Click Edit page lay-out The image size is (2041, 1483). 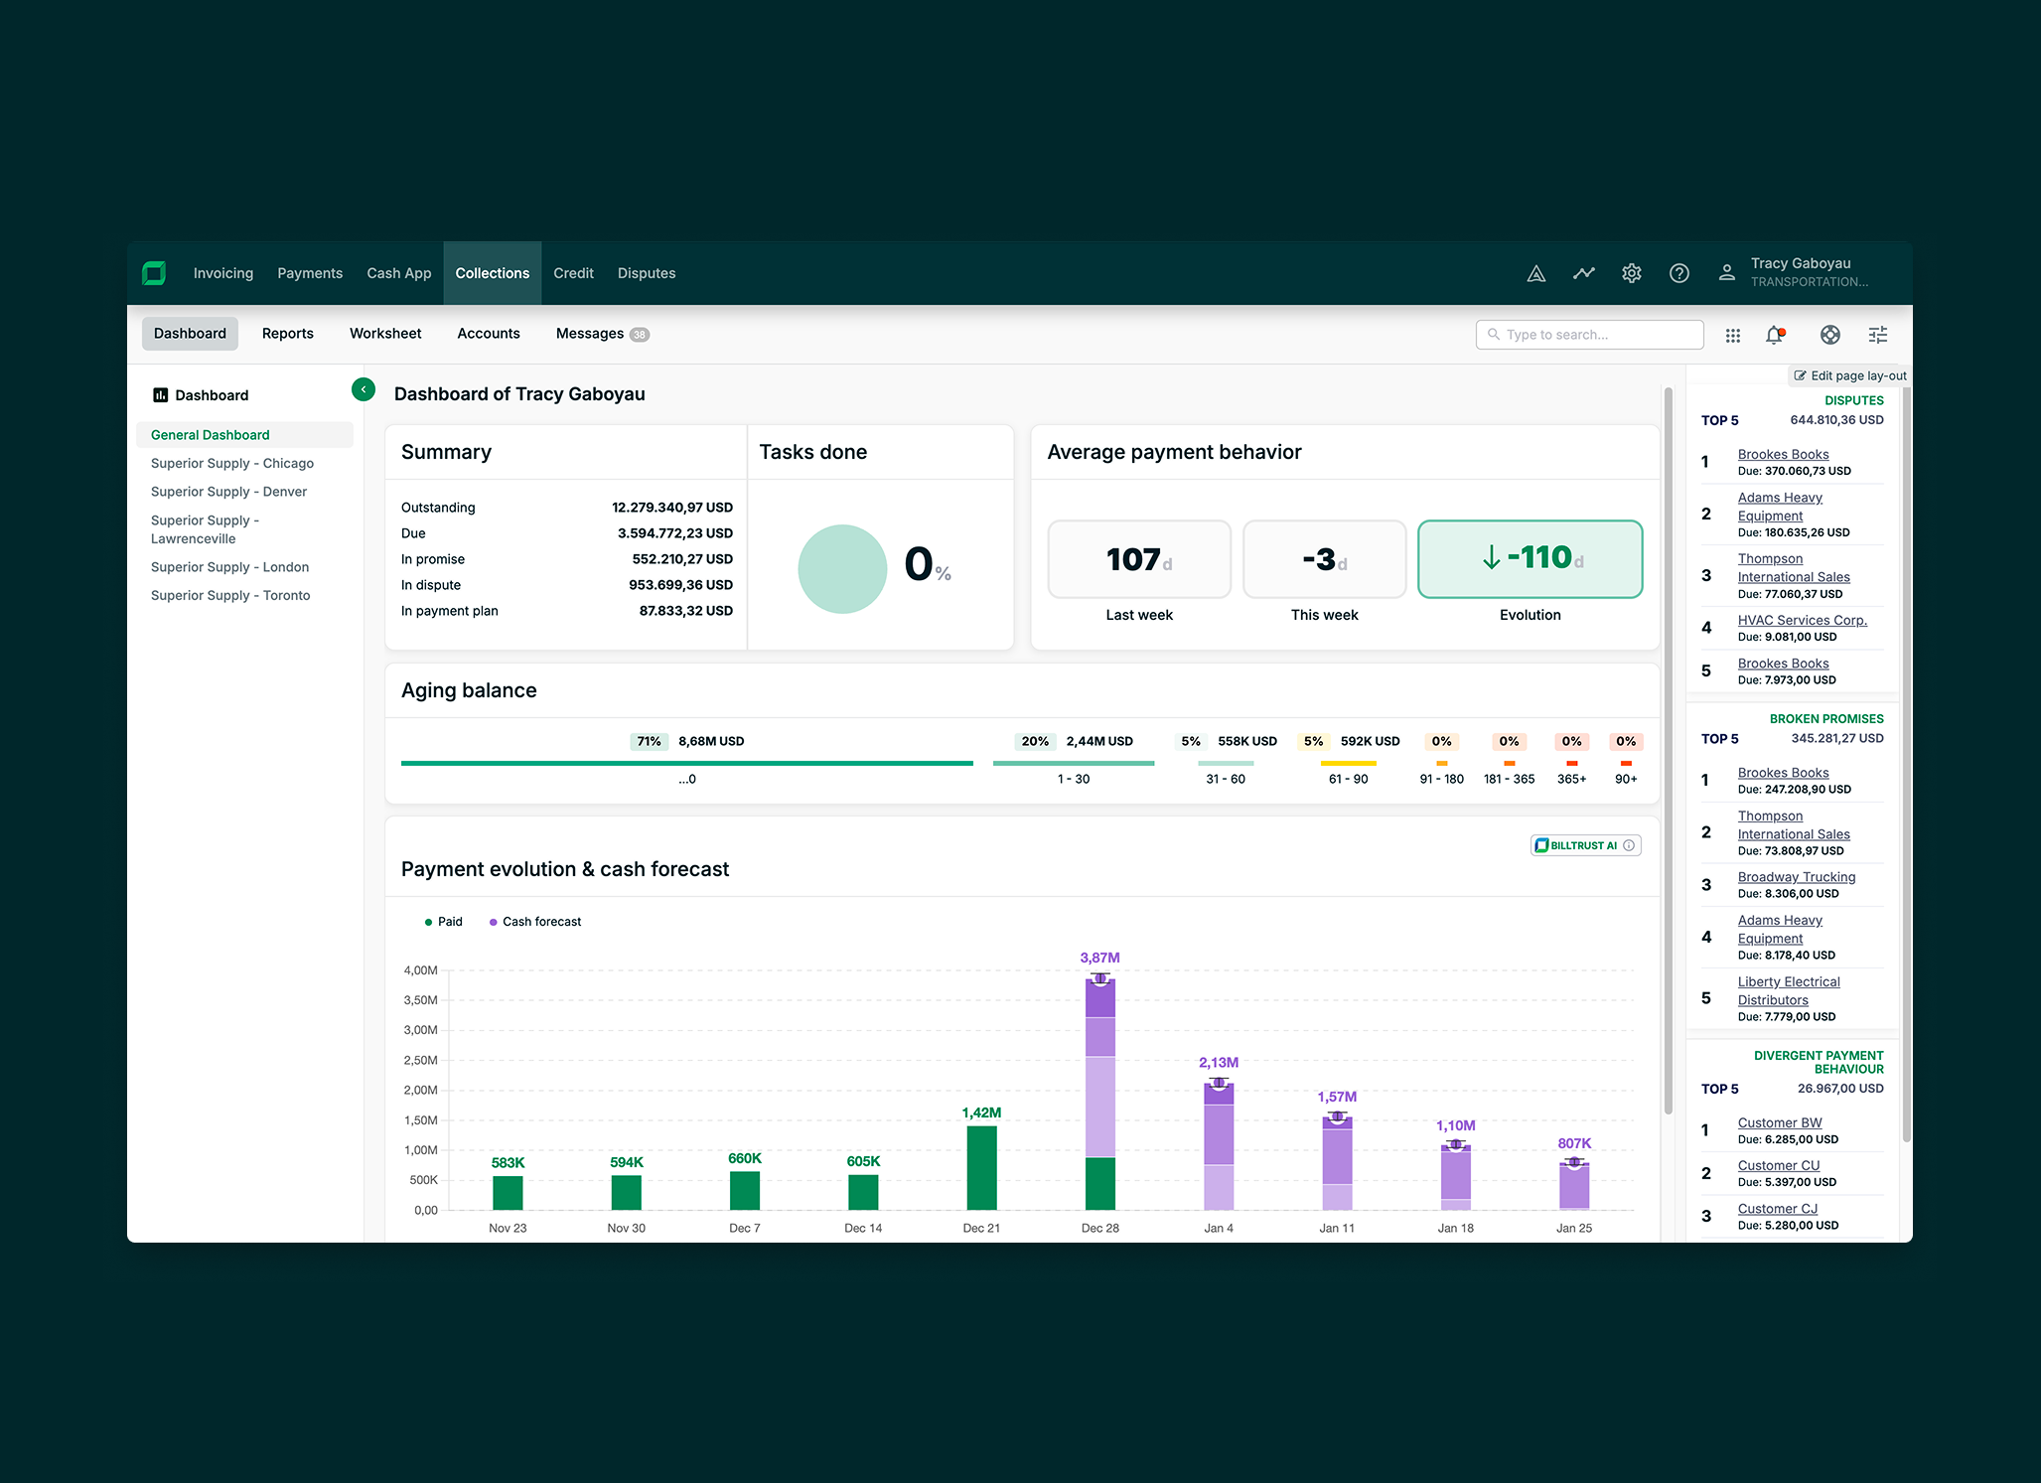point(1850,375)
